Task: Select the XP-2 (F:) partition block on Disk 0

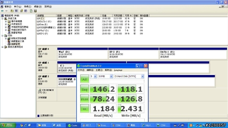Action: [x=133, y=53]
